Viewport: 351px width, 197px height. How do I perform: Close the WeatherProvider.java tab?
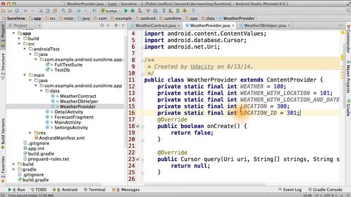click(x=233, y=26)
